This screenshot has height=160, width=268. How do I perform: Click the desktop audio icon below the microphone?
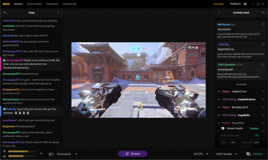pos(4,156)
